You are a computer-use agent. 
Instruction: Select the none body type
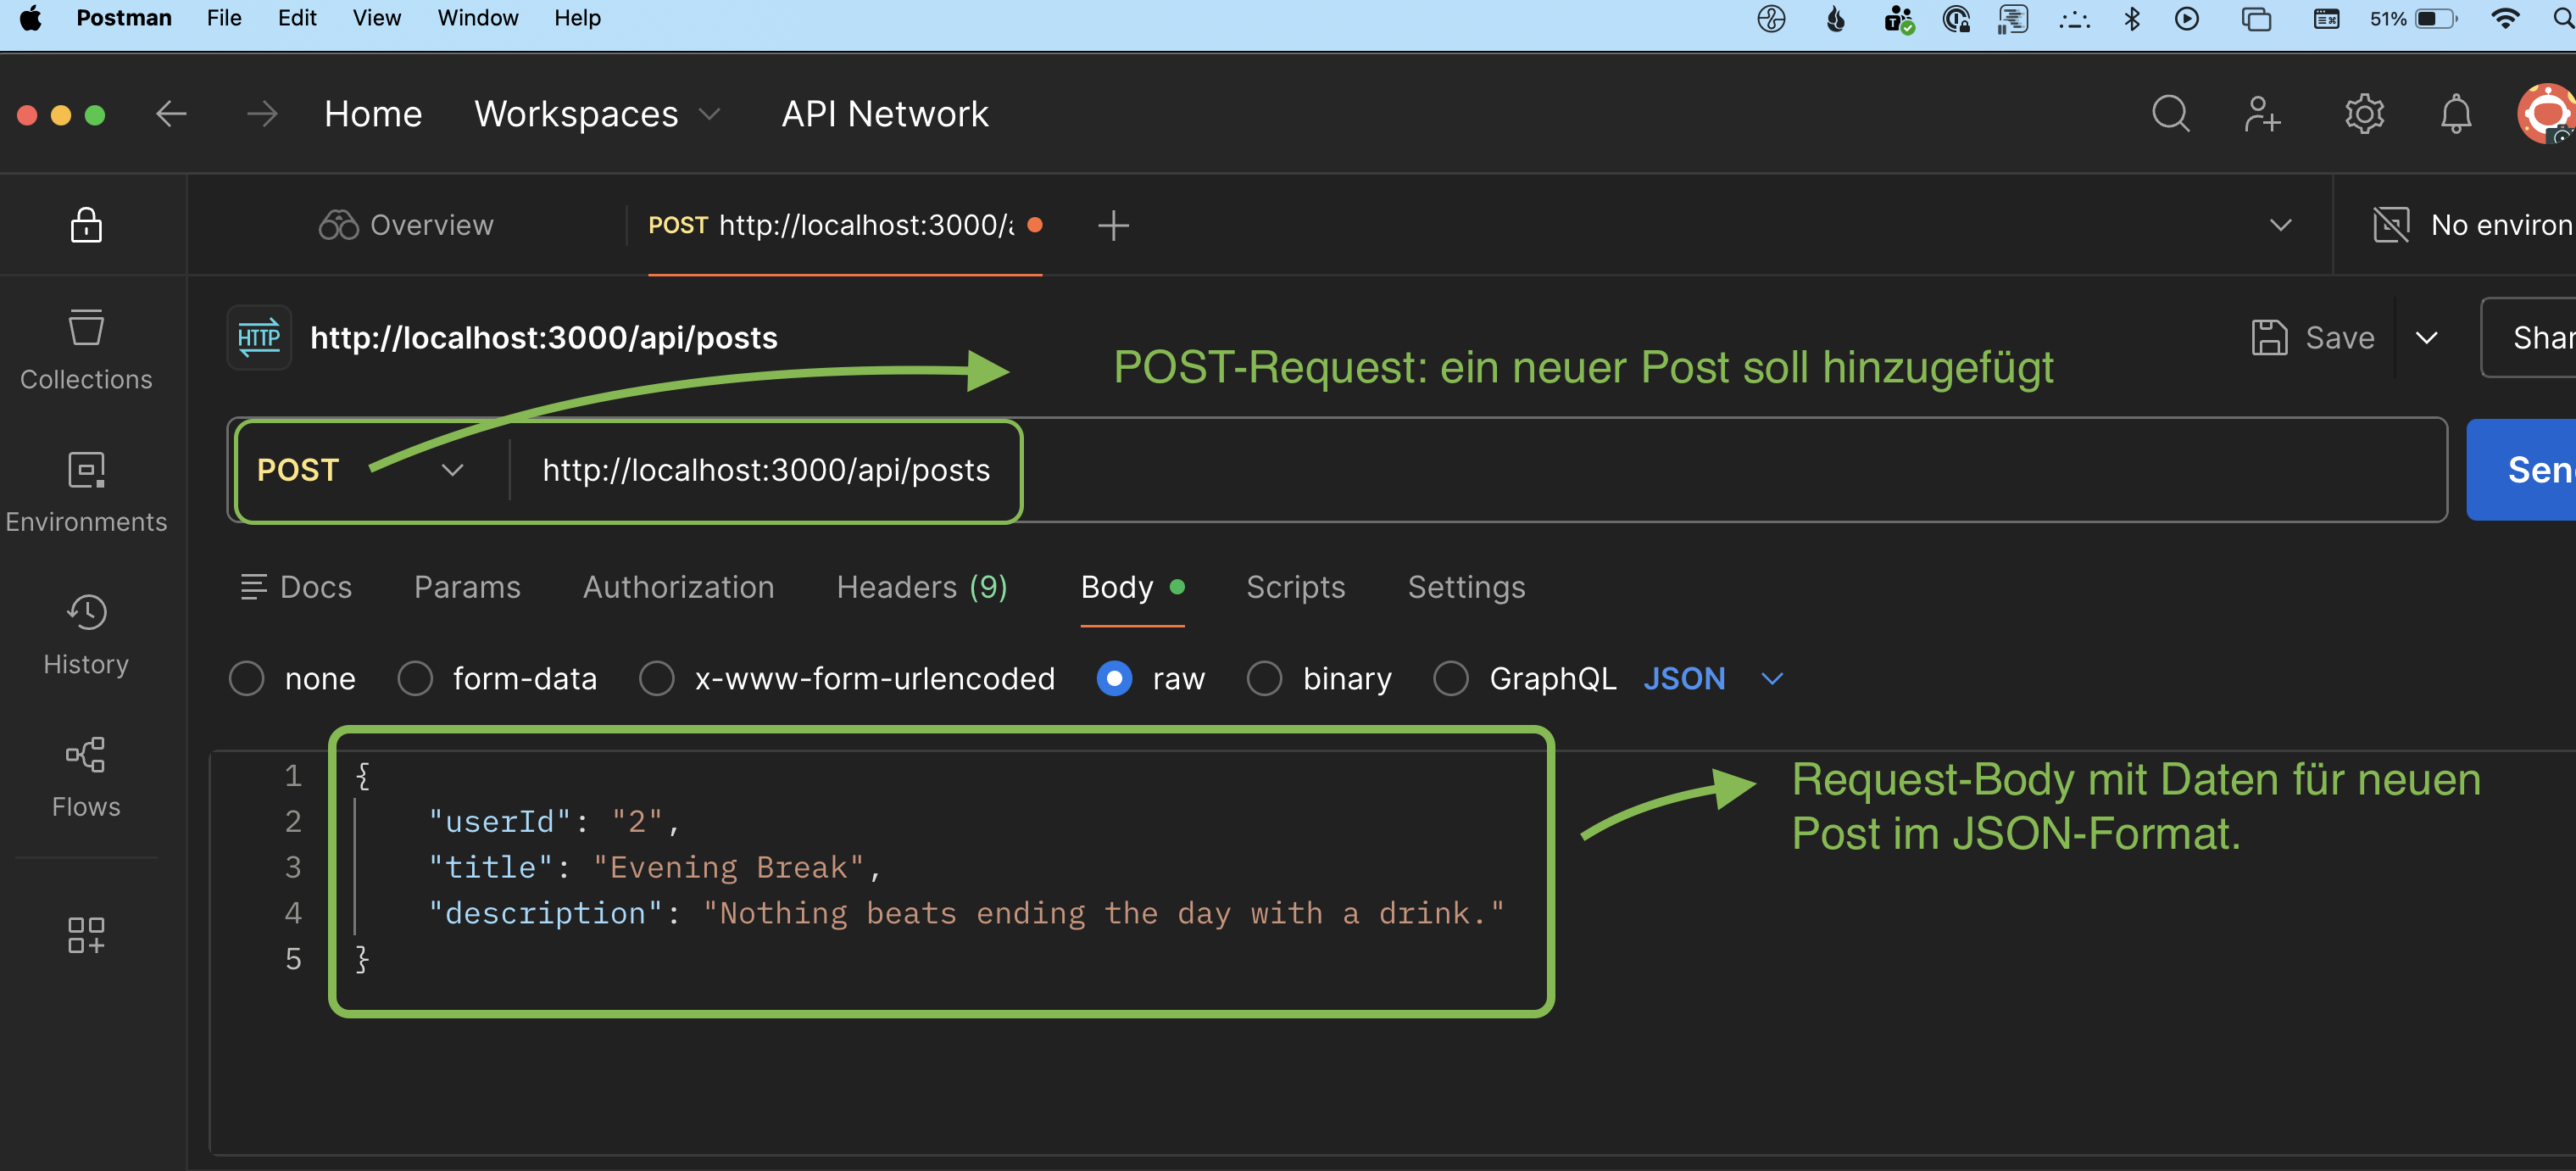point(247,678)
